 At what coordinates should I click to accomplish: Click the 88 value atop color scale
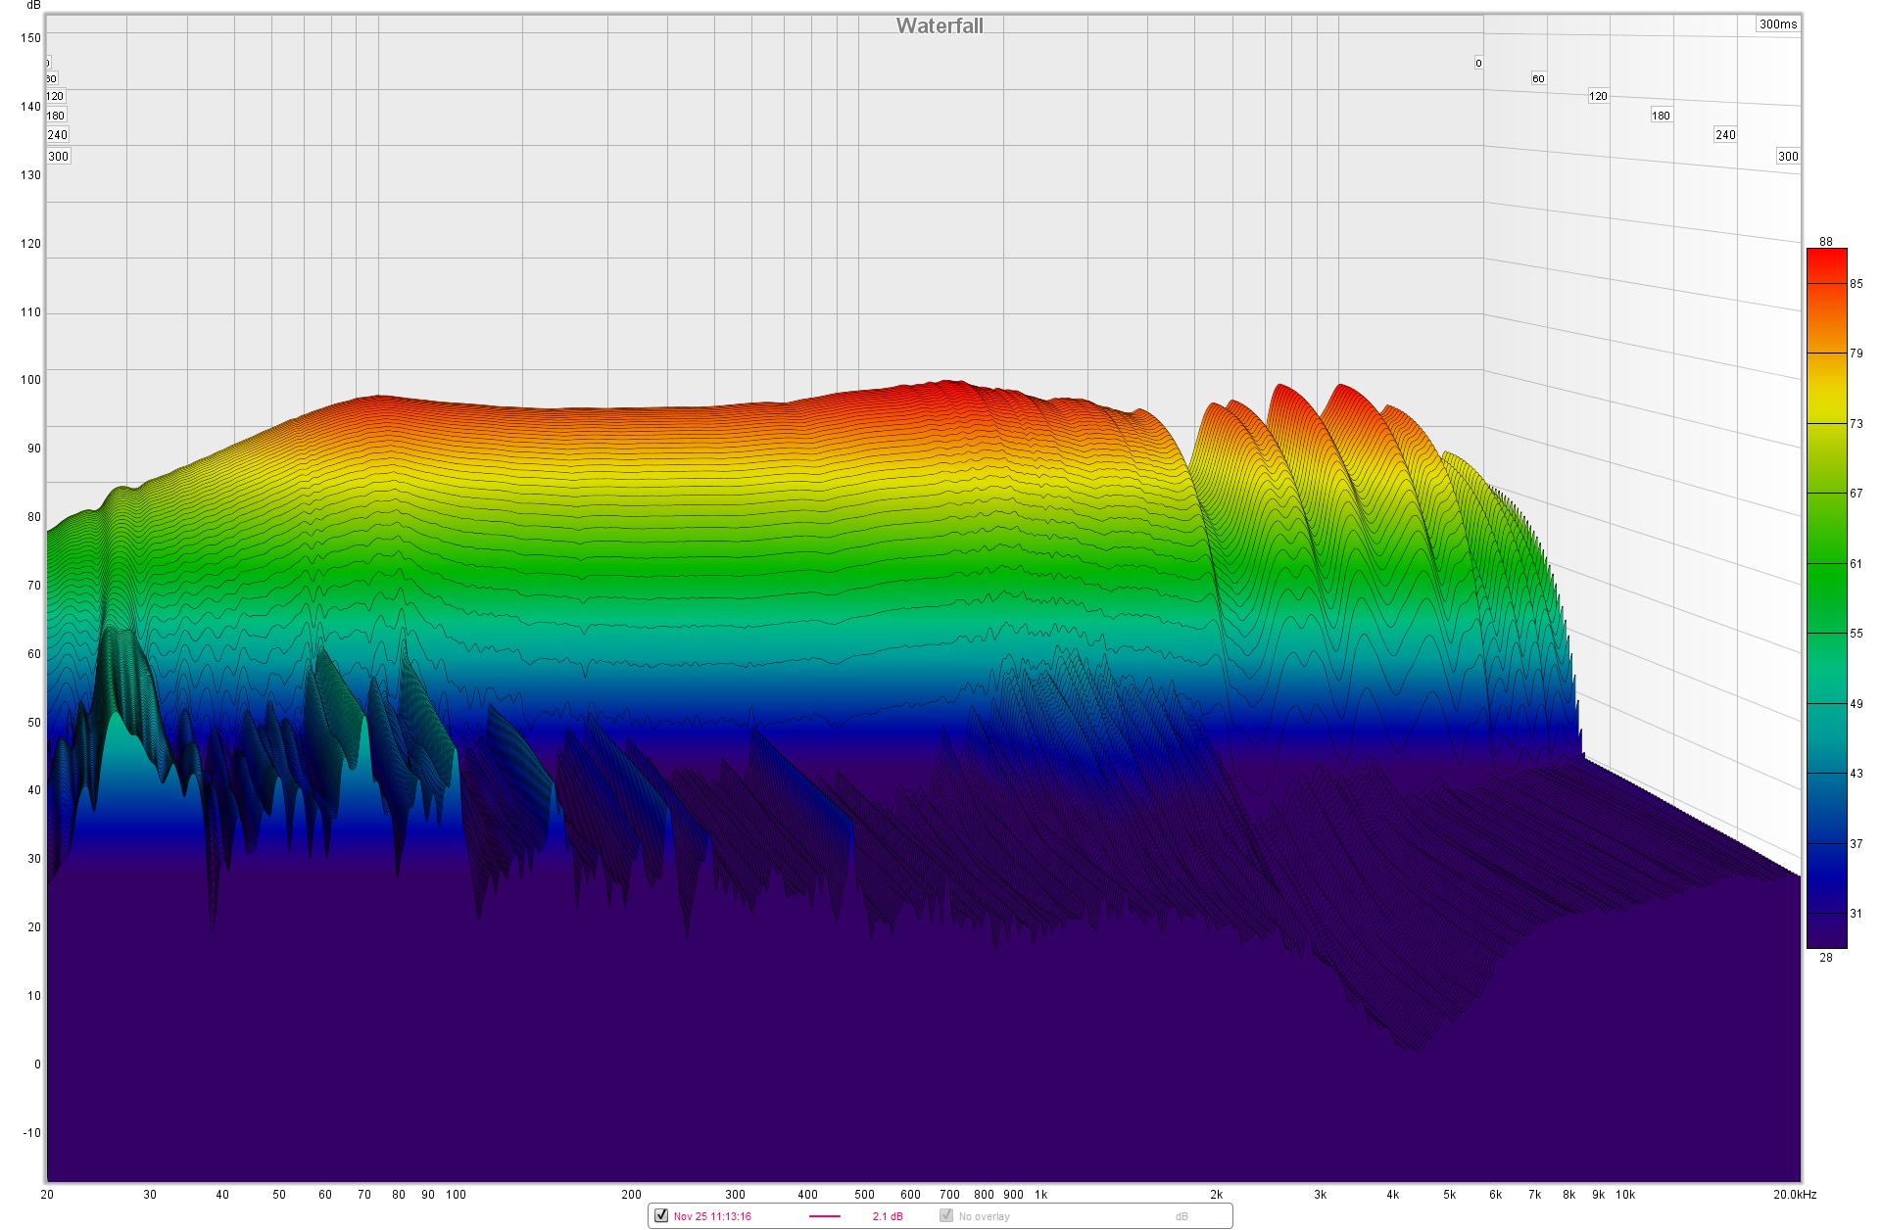tap(1825, 241)
